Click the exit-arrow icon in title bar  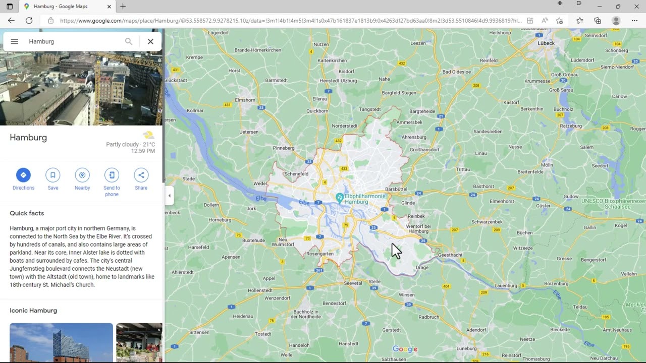(x=579, y=4)
